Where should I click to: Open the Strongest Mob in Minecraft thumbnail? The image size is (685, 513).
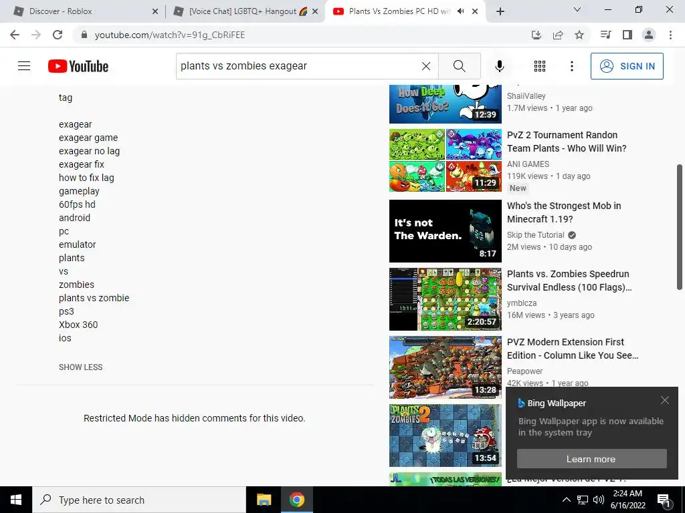pyautogui.click(x=445, y=230)
